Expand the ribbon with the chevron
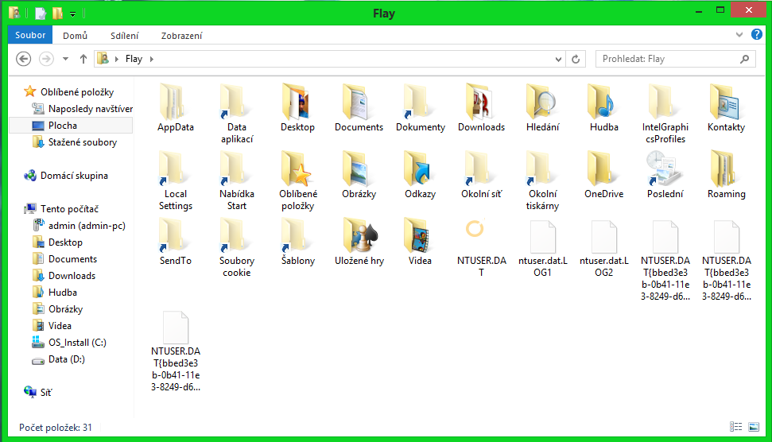772x442 pixels. pos(739,34)
